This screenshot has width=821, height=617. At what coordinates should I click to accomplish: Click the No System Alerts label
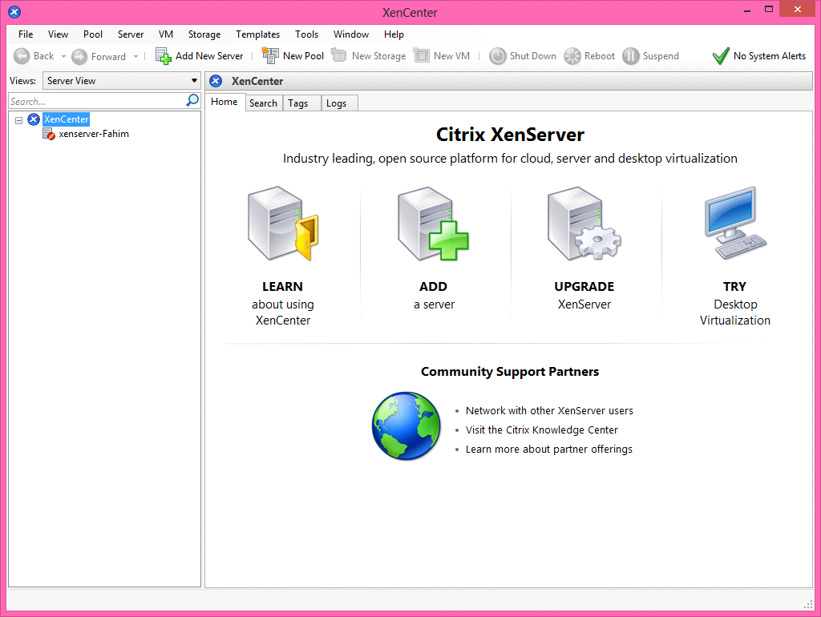(x=769, y=56)
